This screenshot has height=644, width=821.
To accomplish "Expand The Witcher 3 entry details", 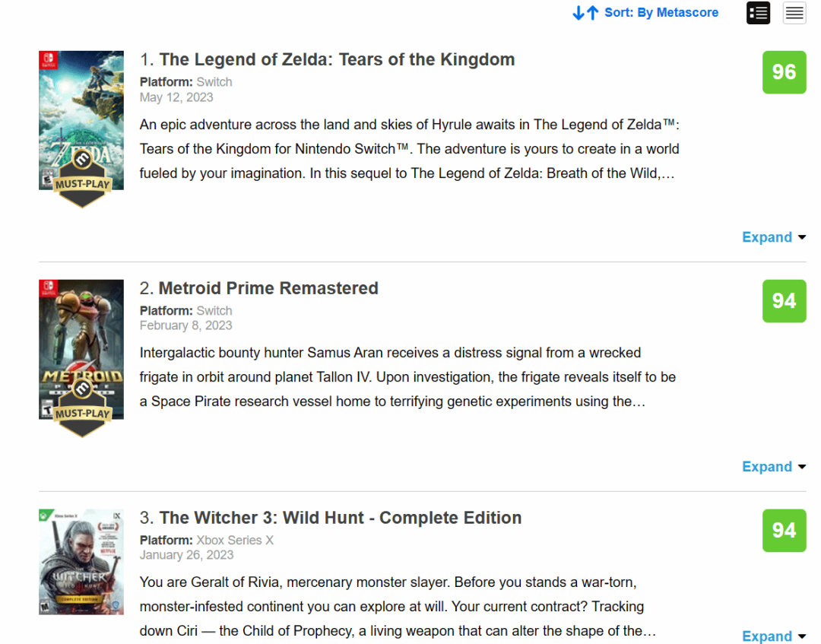I will pyautogui.click(x=773, y=636).
